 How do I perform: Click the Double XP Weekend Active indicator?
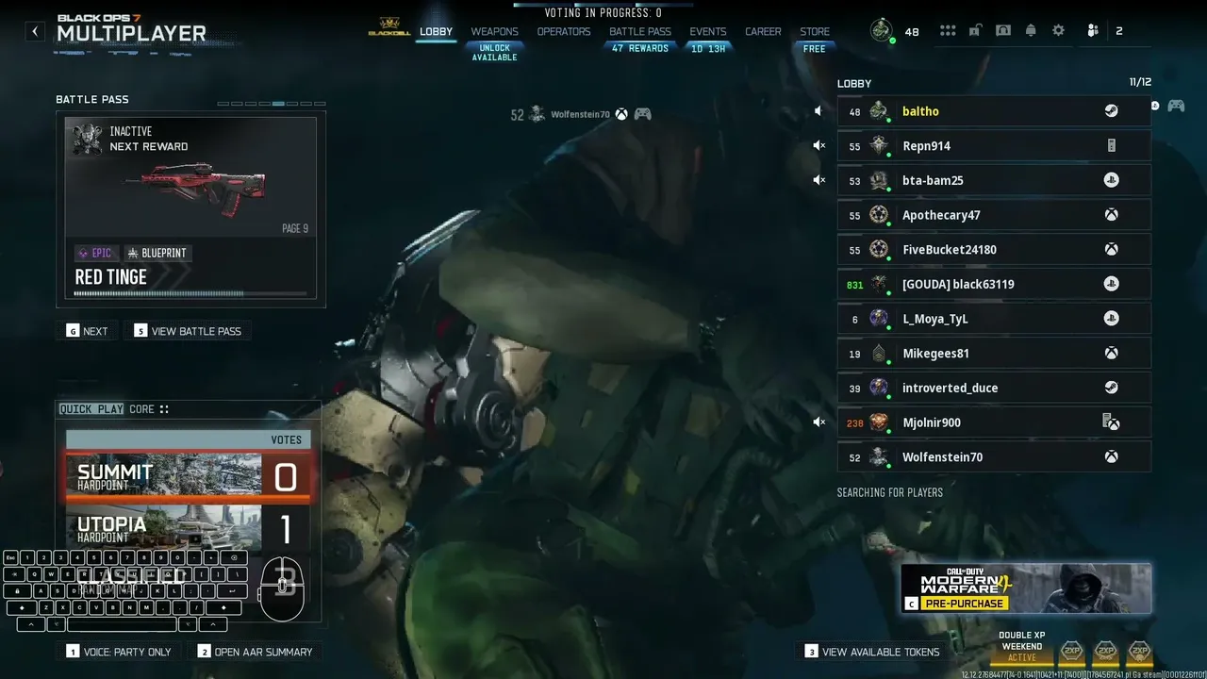point(1022,647)
